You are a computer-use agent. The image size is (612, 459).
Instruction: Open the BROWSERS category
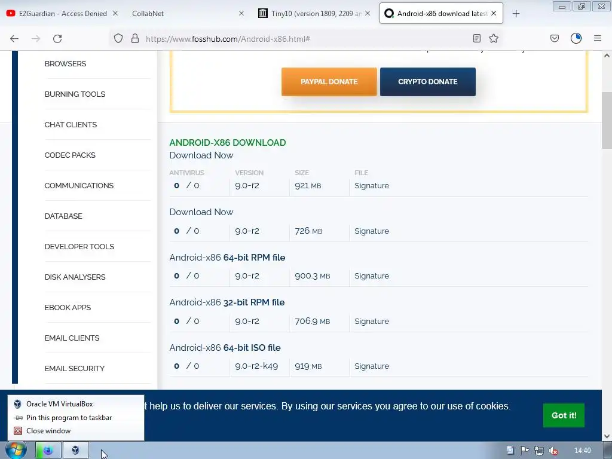pyautogui.click(x=65, y=63)
